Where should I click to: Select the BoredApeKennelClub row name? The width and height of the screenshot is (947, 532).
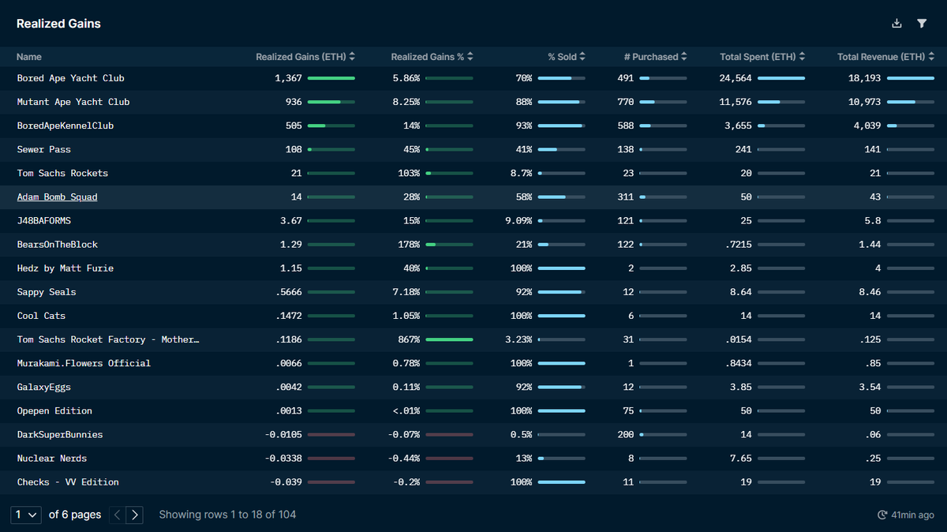[x=66, y=126]
